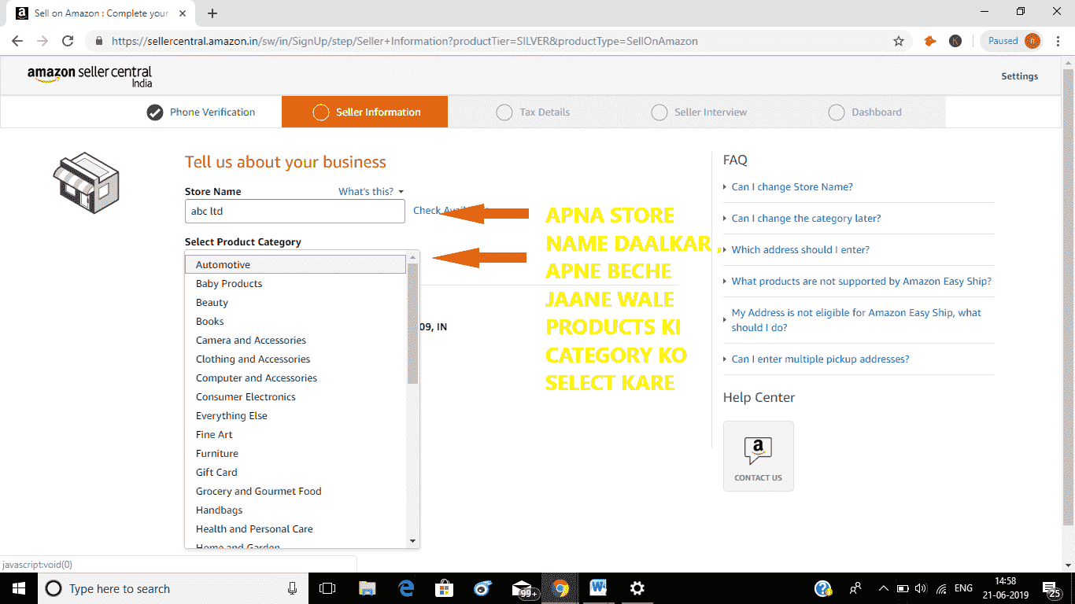This screenshot has width=1075, height=604.
Task: Open Word from the taskbar
Action: (599, 588)
